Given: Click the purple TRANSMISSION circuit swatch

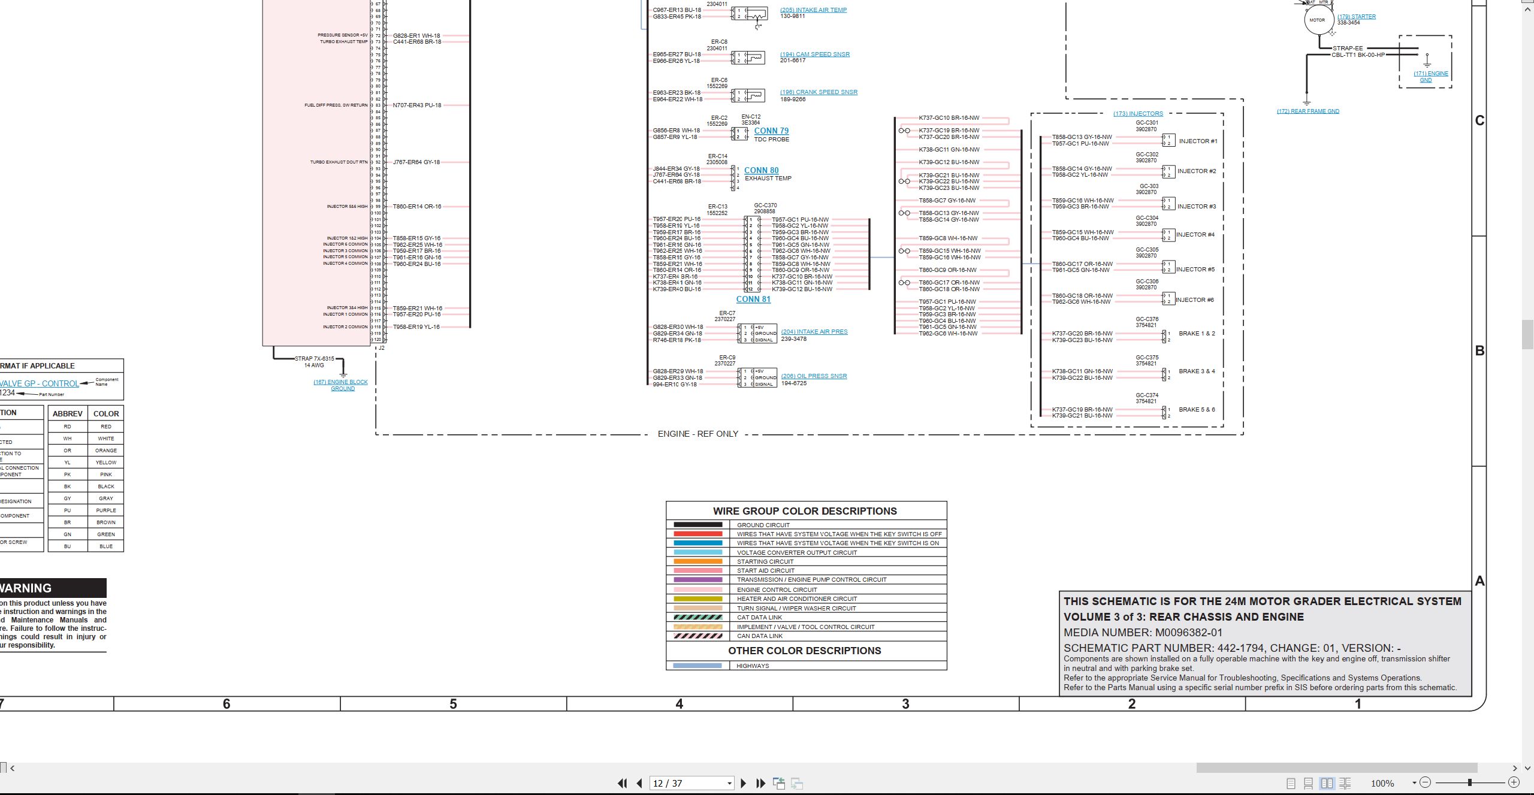Looking at the screenshot, I should click(697, 580).
